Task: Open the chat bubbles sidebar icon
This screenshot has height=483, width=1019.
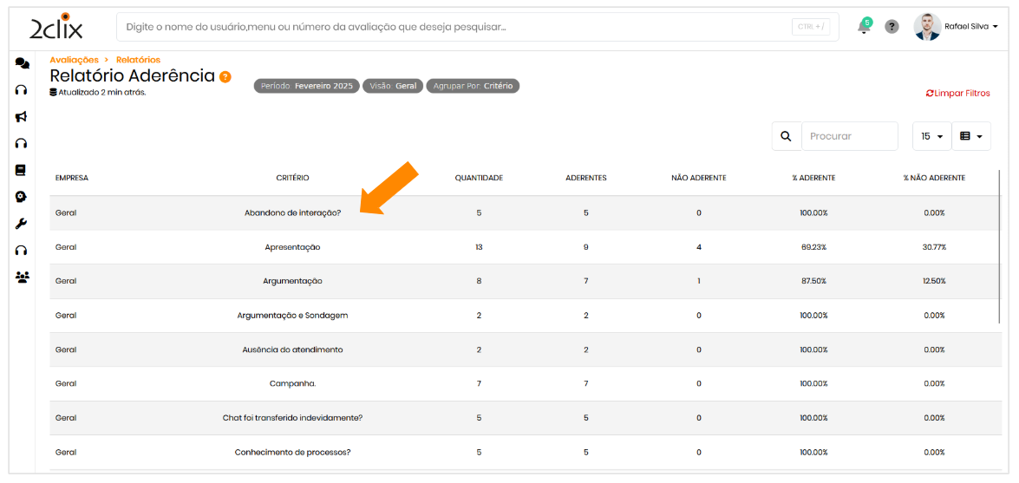Action: click(22, 63)
